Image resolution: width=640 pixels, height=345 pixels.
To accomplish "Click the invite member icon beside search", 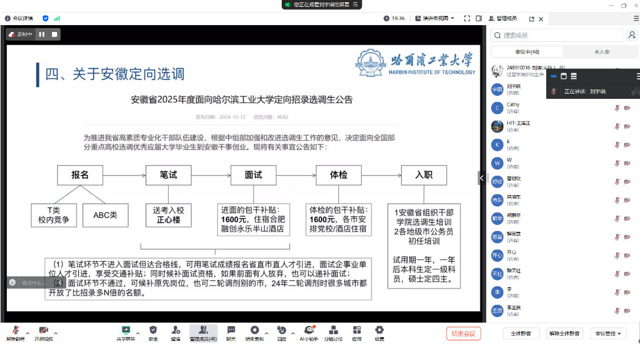I will (x=631, y=35).
